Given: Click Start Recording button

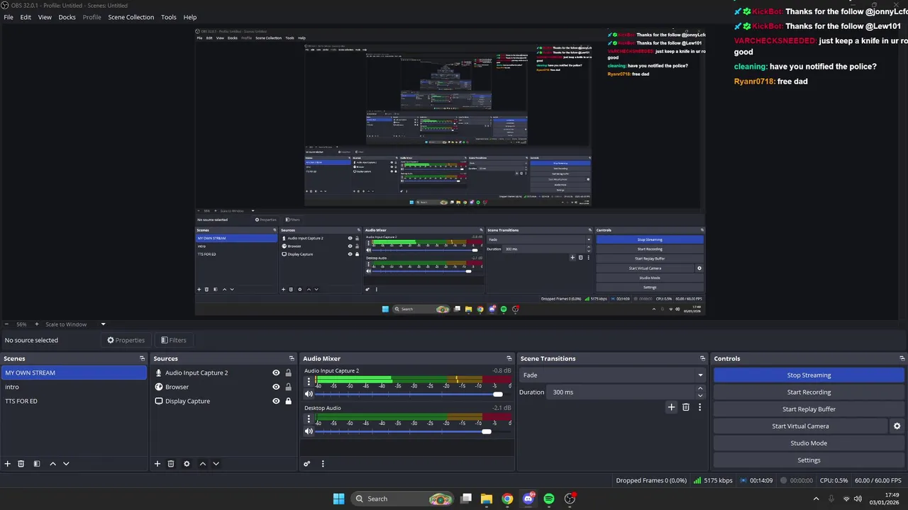Looking at the screenshot, I should (x=809, y=392).
